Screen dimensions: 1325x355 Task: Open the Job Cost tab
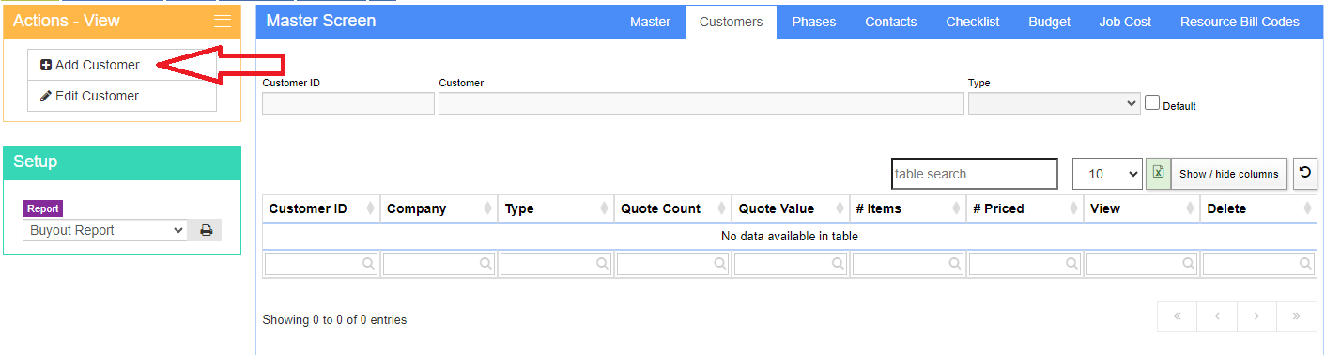[x=1125, y=22]
